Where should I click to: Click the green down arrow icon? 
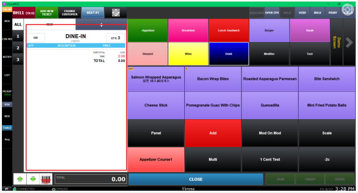click(33, 179)
